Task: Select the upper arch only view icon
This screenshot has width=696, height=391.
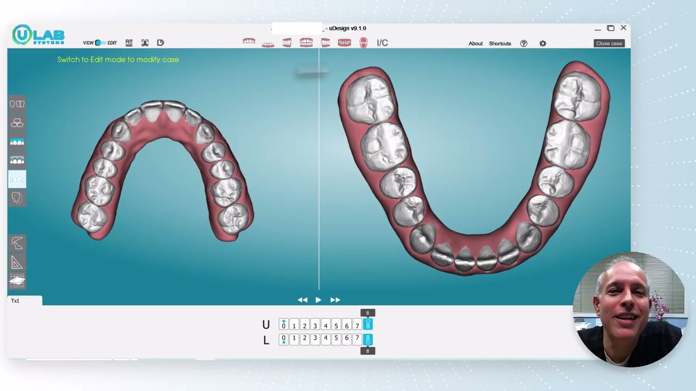Action: pos(249,41)
